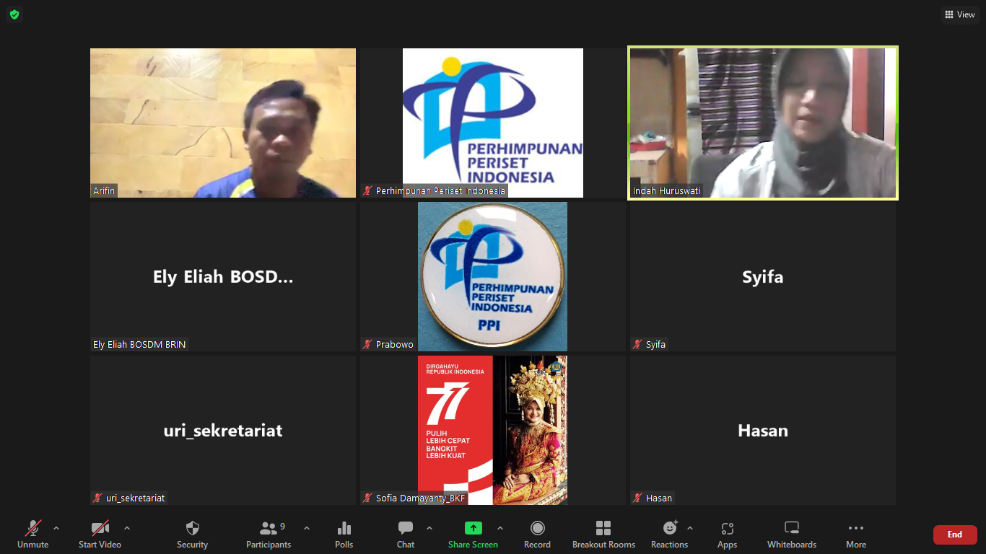The height and width of the screenshot is (554, 986).
Task: Unmute the microphone
Action: point(32,535)
